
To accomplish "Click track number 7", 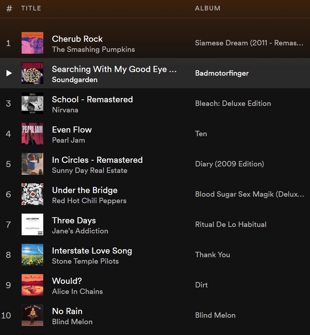I will [8, 225].
